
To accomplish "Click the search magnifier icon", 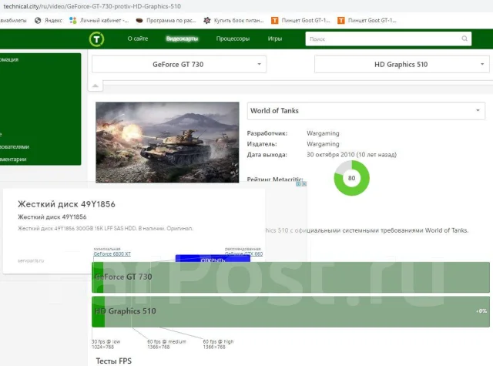I will [464, 39].
